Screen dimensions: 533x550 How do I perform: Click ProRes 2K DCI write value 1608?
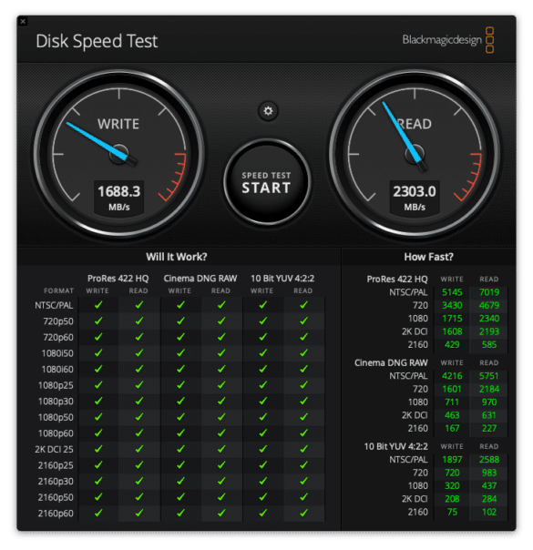coord(452,331)
